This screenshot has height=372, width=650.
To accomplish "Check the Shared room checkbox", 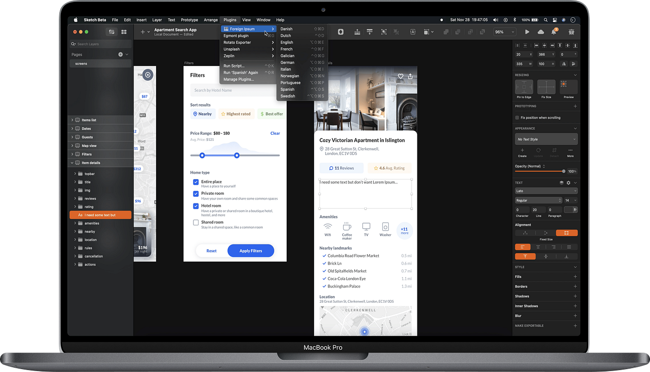I will tap(196, 223).
